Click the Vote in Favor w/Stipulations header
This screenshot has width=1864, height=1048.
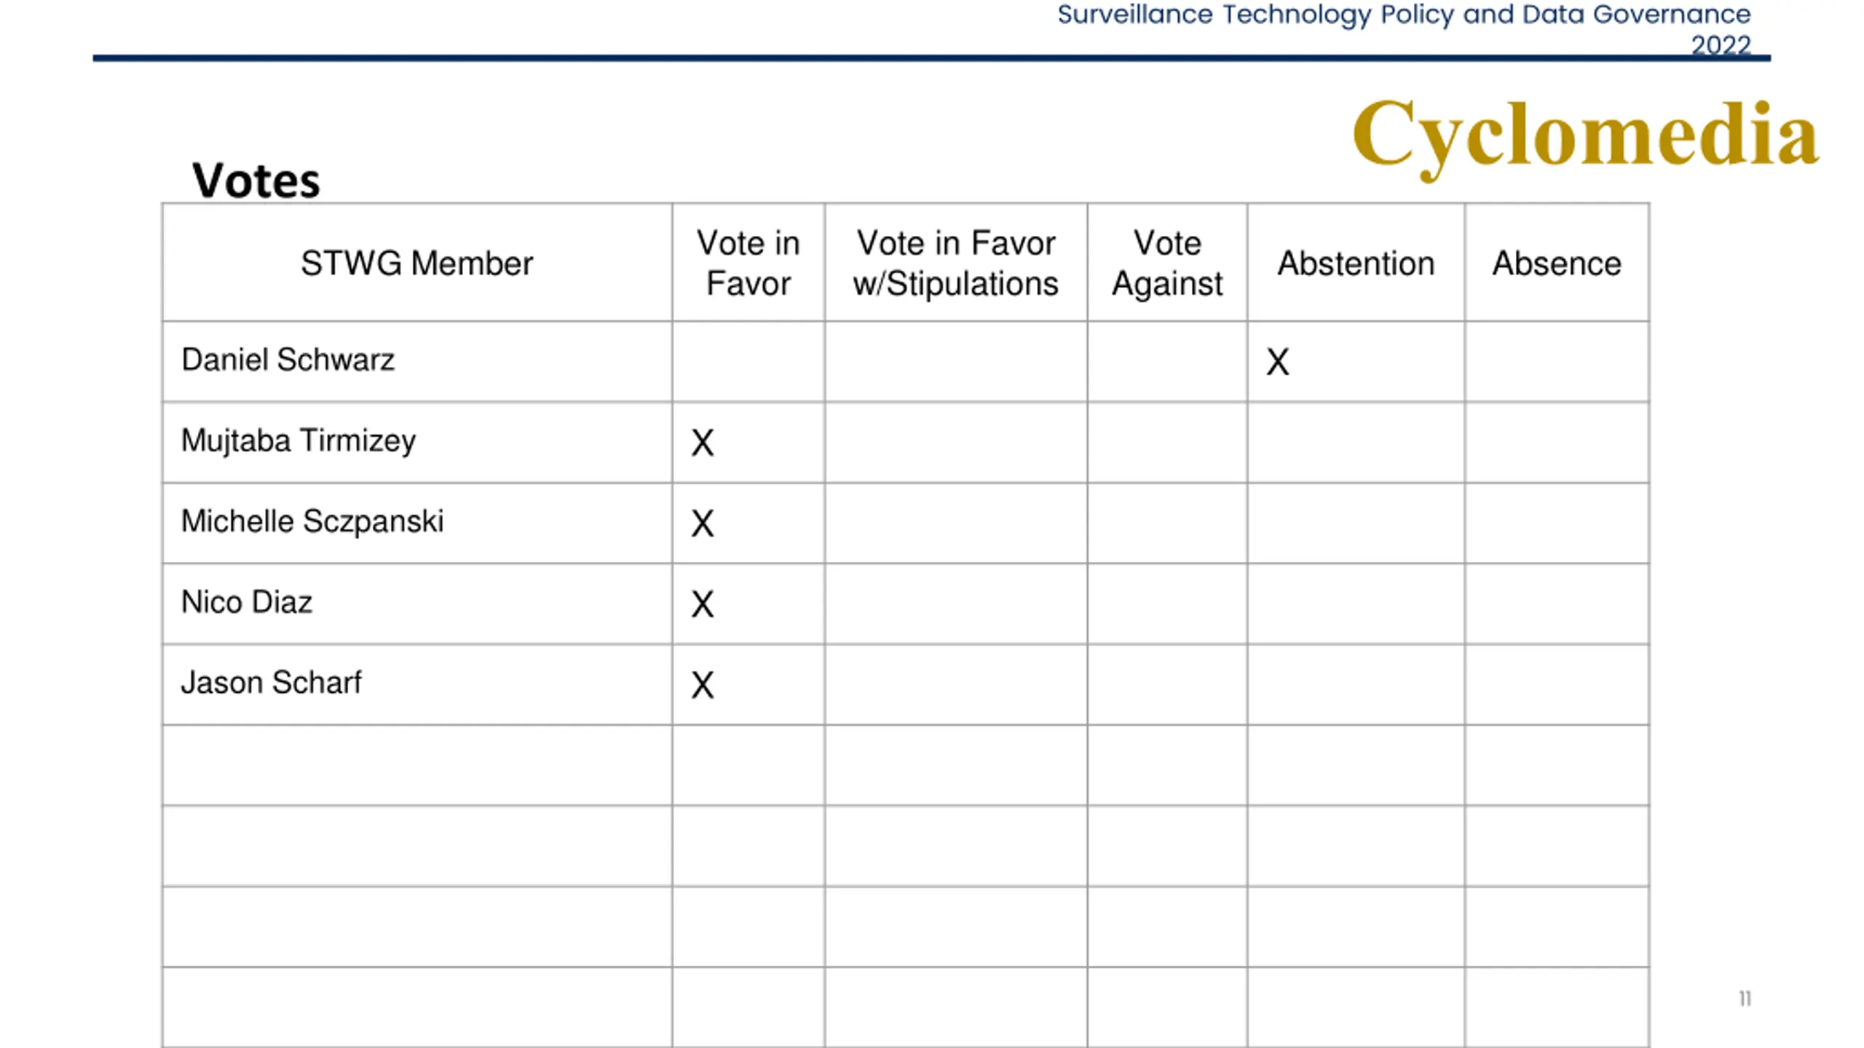pos(955,263)
